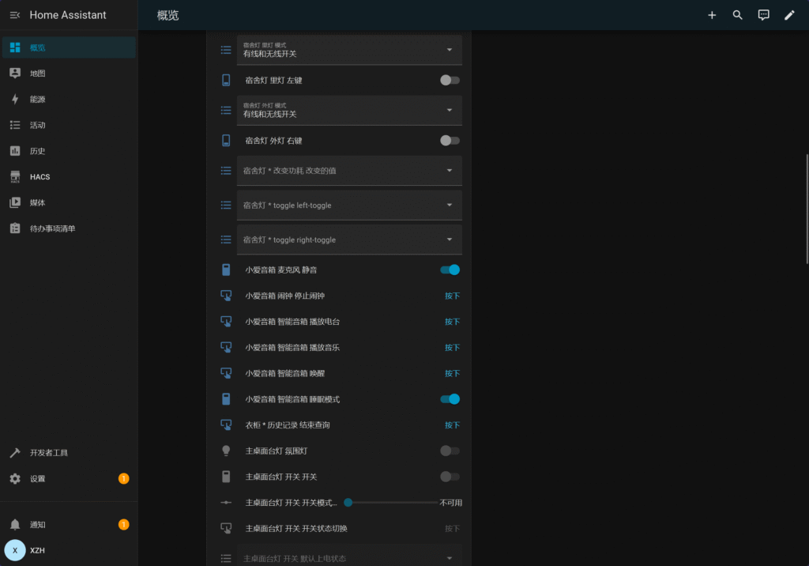The width and height of the screenshot is (809, 566).
Task: Click the pencil edit dashboard icon
Action: click(789, 15)
